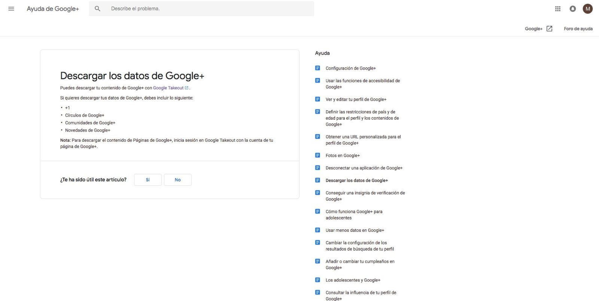This screenshot has height=301, width=599.
Task: Click the Novedades de Google+ list item
Action: click(x=88, y=130)
